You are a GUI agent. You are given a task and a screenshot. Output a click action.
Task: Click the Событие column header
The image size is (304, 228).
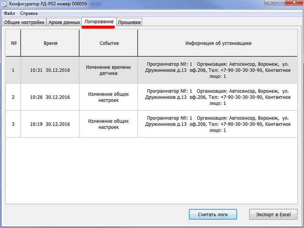pyautogui.click(x=109, y=43)
